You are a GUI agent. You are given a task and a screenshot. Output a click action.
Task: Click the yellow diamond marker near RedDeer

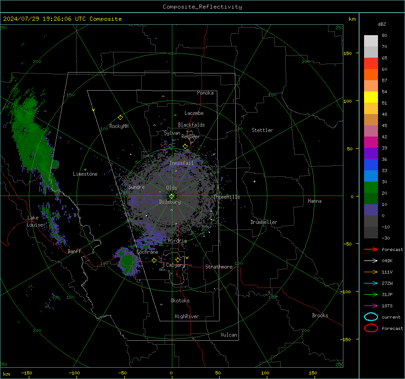pos(185,146)
